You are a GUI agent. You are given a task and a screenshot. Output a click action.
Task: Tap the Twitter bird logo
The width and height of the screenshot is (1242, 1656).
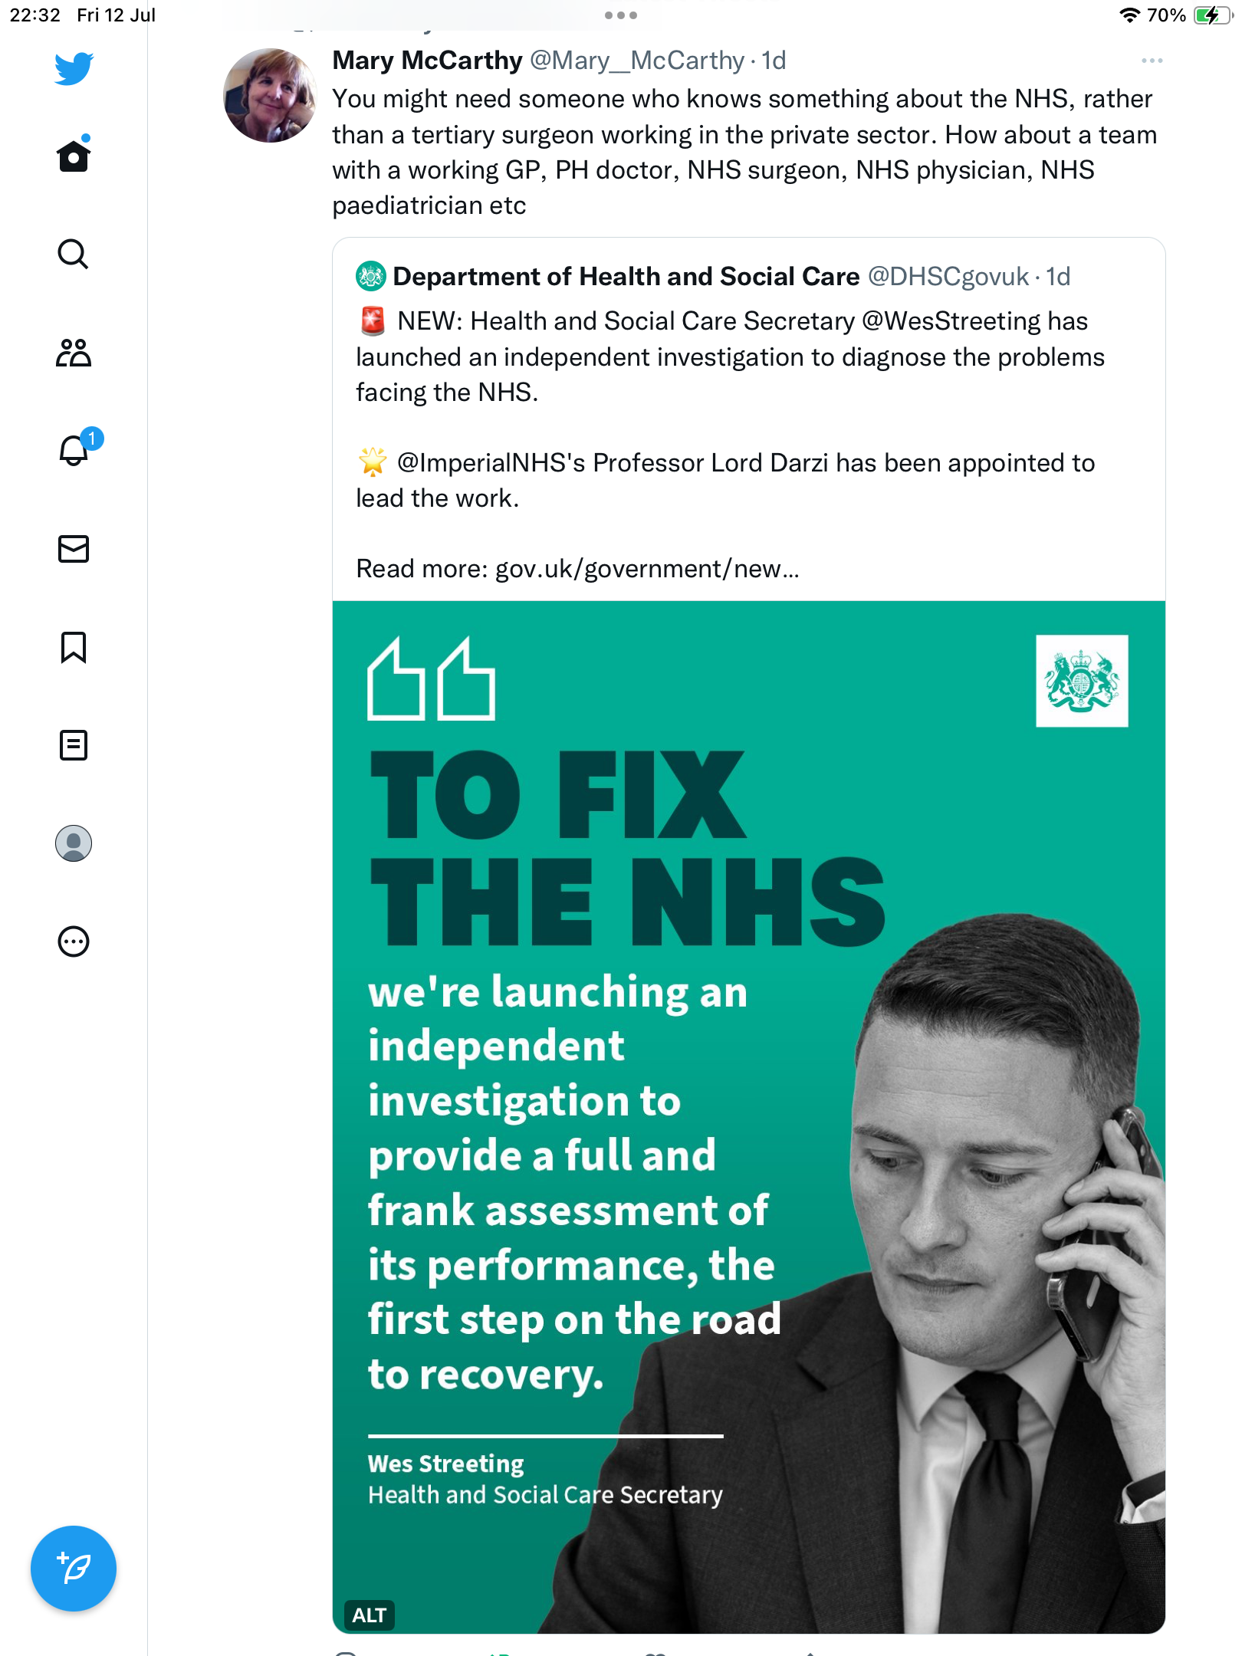[74, 68]
